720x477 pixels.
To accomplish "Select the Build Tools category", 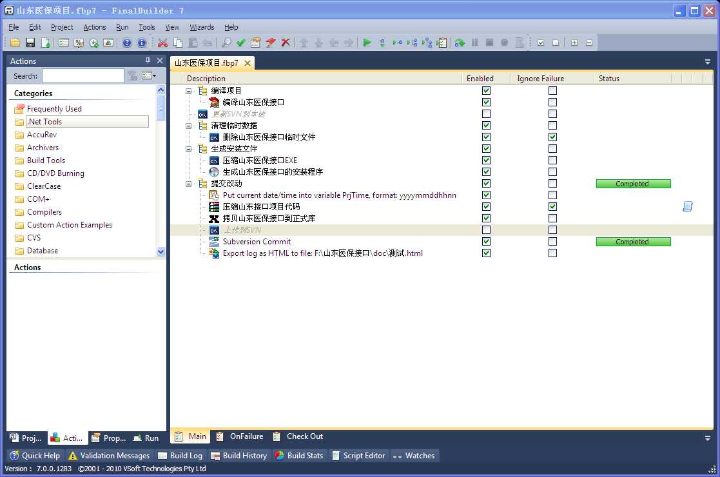I will 46,161.
